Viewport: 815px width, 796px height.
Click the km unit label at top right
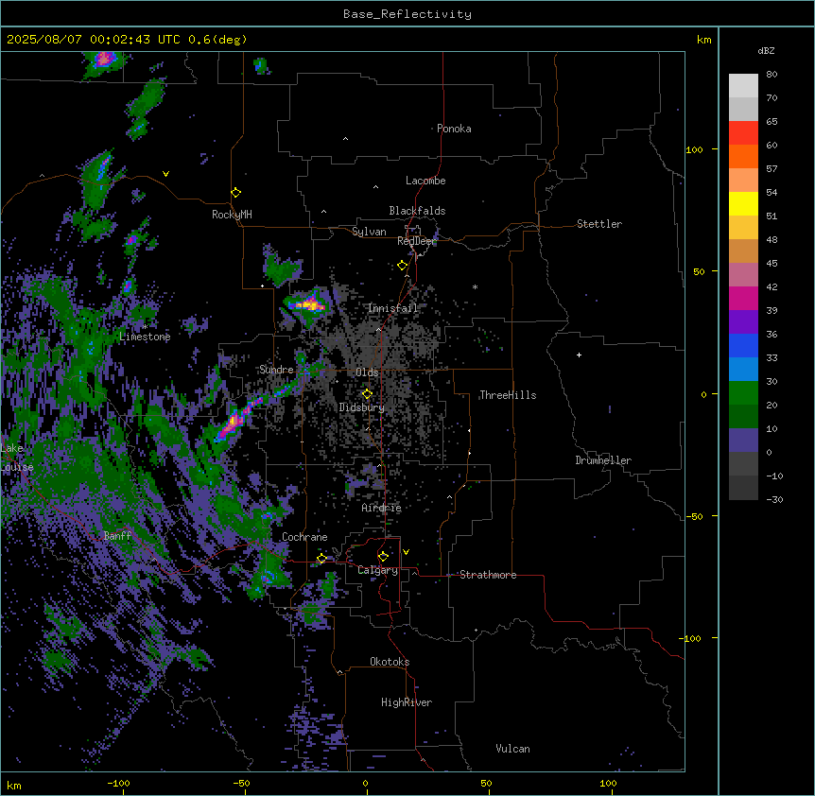(703, 40)
